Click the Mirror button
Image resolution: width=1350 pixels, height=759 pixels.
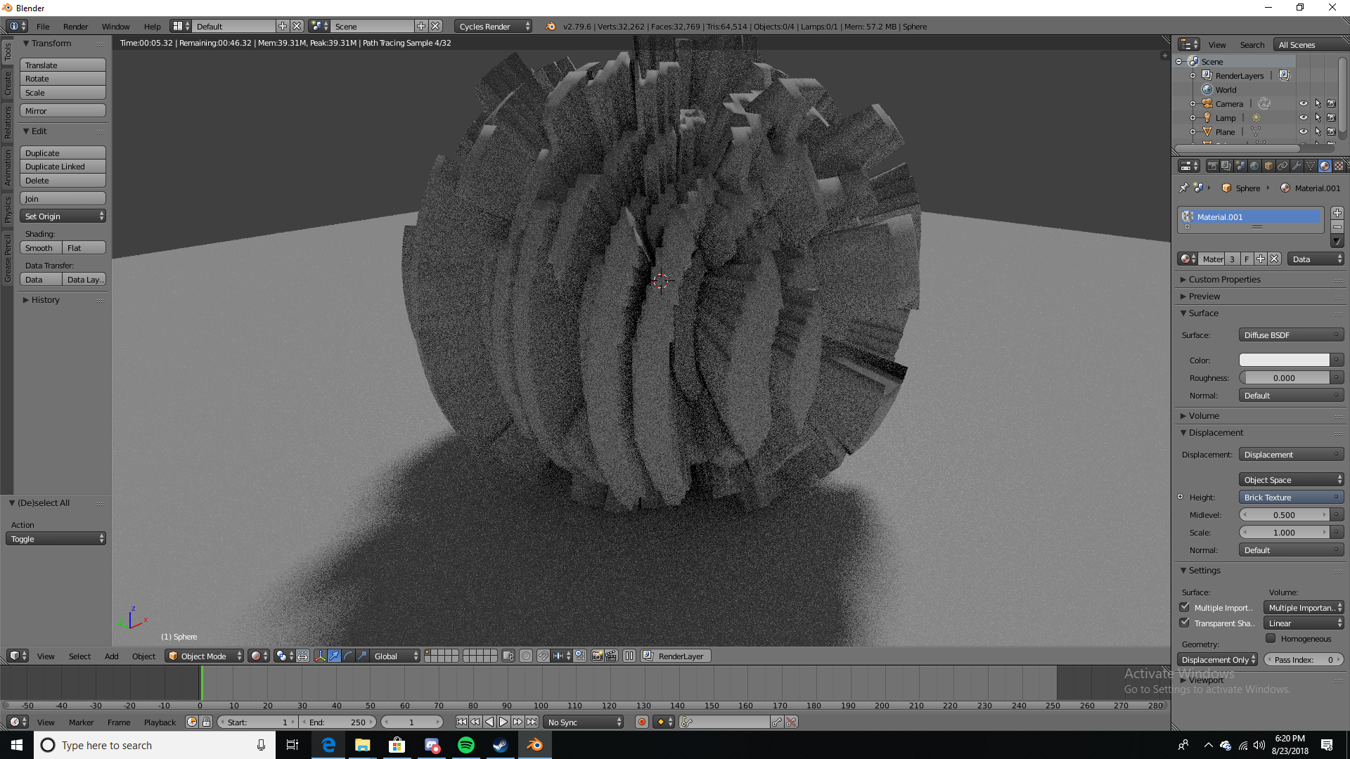tap(63, 110)
